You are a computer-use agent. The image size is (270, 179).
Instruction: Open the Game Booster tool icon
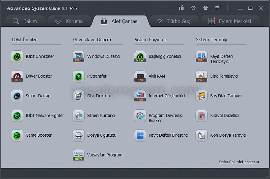[17, 135]
